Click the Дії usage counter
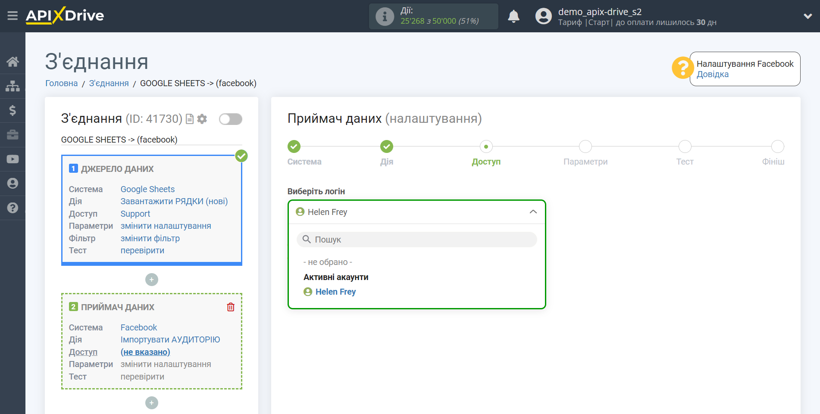Screen dimensions: 820x414 434,16
